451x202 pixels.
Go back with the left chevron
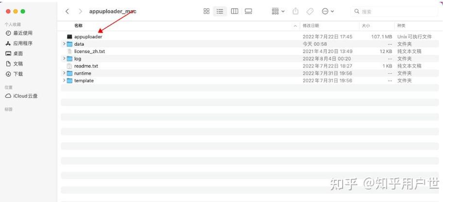tap(67, 11)
